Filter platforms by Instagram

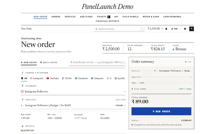point(36,78)
